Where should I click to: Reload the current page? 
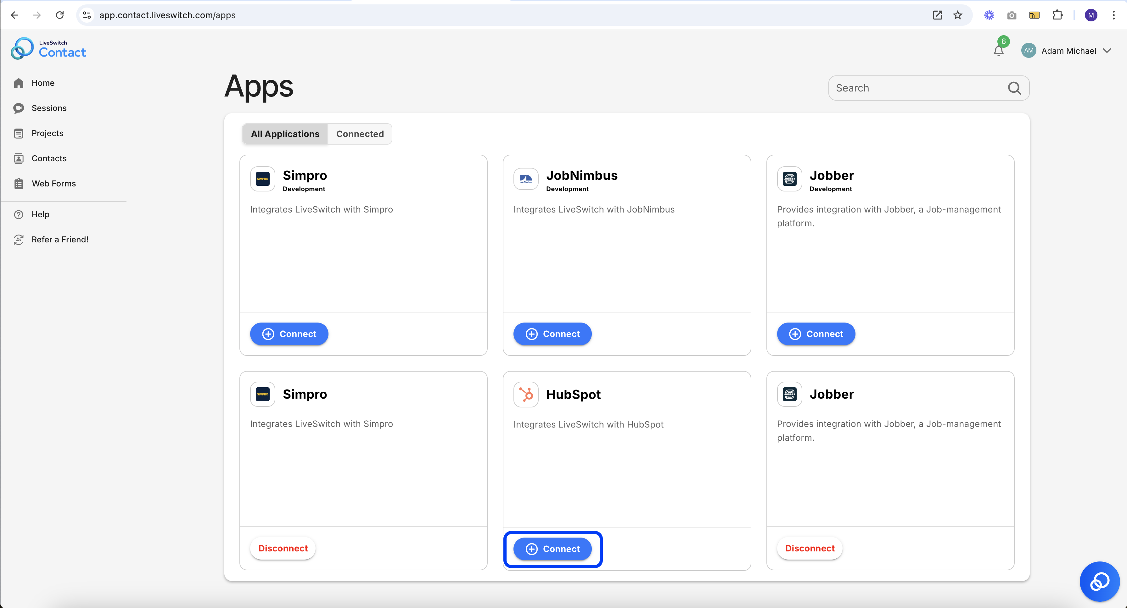60,15
